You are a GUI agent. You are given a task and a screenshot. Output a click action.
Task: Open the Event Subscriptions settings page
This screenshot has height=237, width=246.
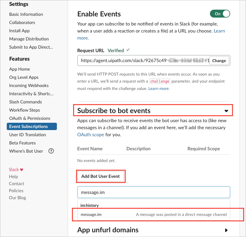click(32, 127)
